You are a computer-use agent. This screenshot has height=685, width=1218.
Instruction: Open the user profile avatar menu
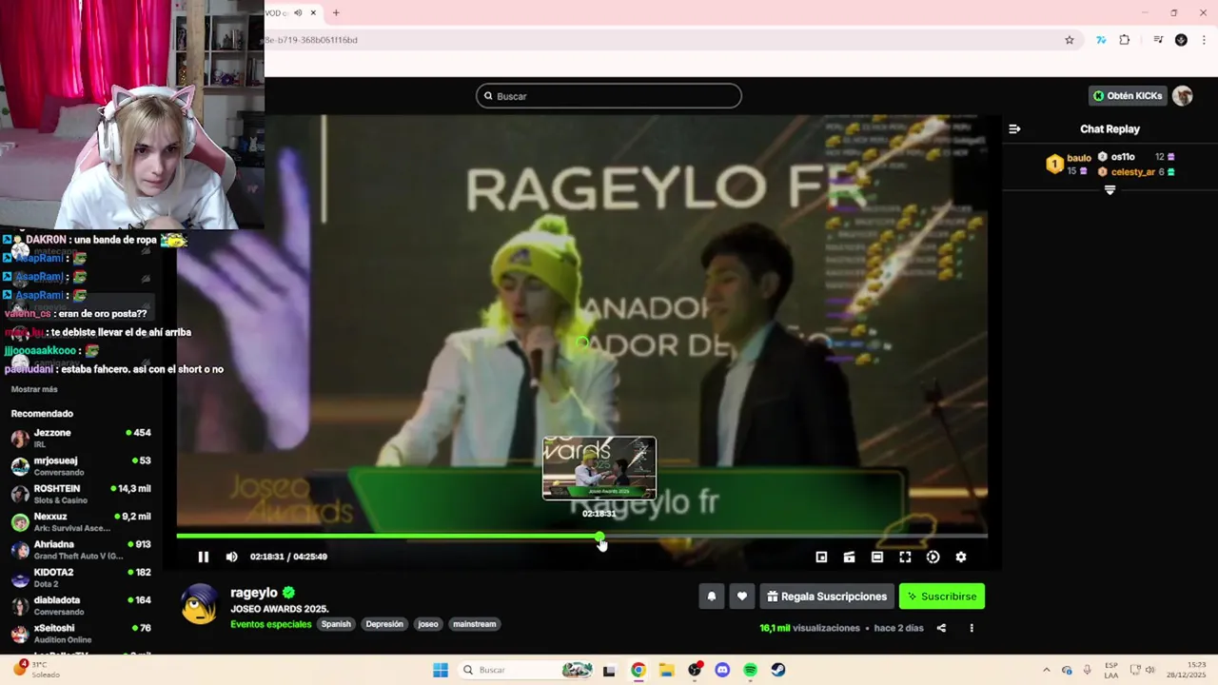point(1182,96)
